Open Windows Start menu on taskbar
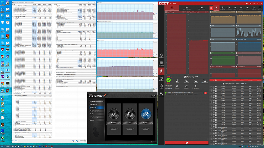This screenshot has height=148, width=264. pos(2,146)
